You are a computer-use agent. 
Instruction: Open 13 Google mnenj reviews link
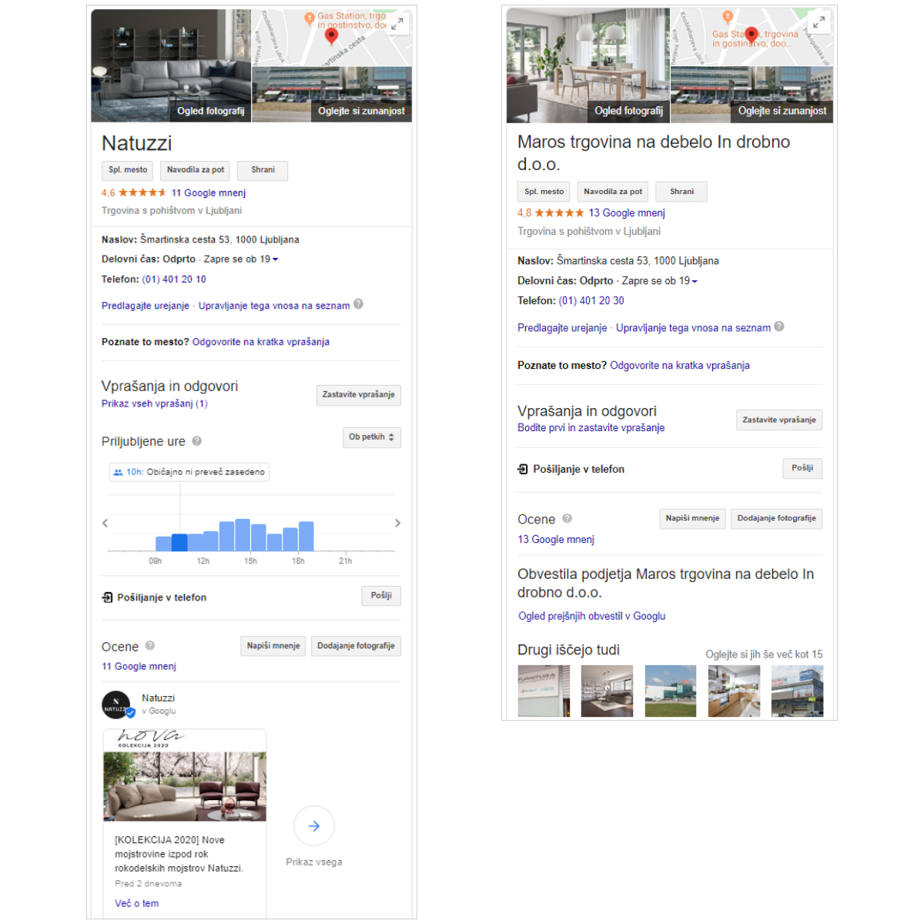pyautogui.click(x=627, y=213)
